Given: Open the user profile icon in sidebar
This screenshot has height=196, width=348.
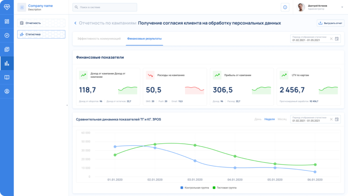Looking at the screenshot, I should 7,91.
